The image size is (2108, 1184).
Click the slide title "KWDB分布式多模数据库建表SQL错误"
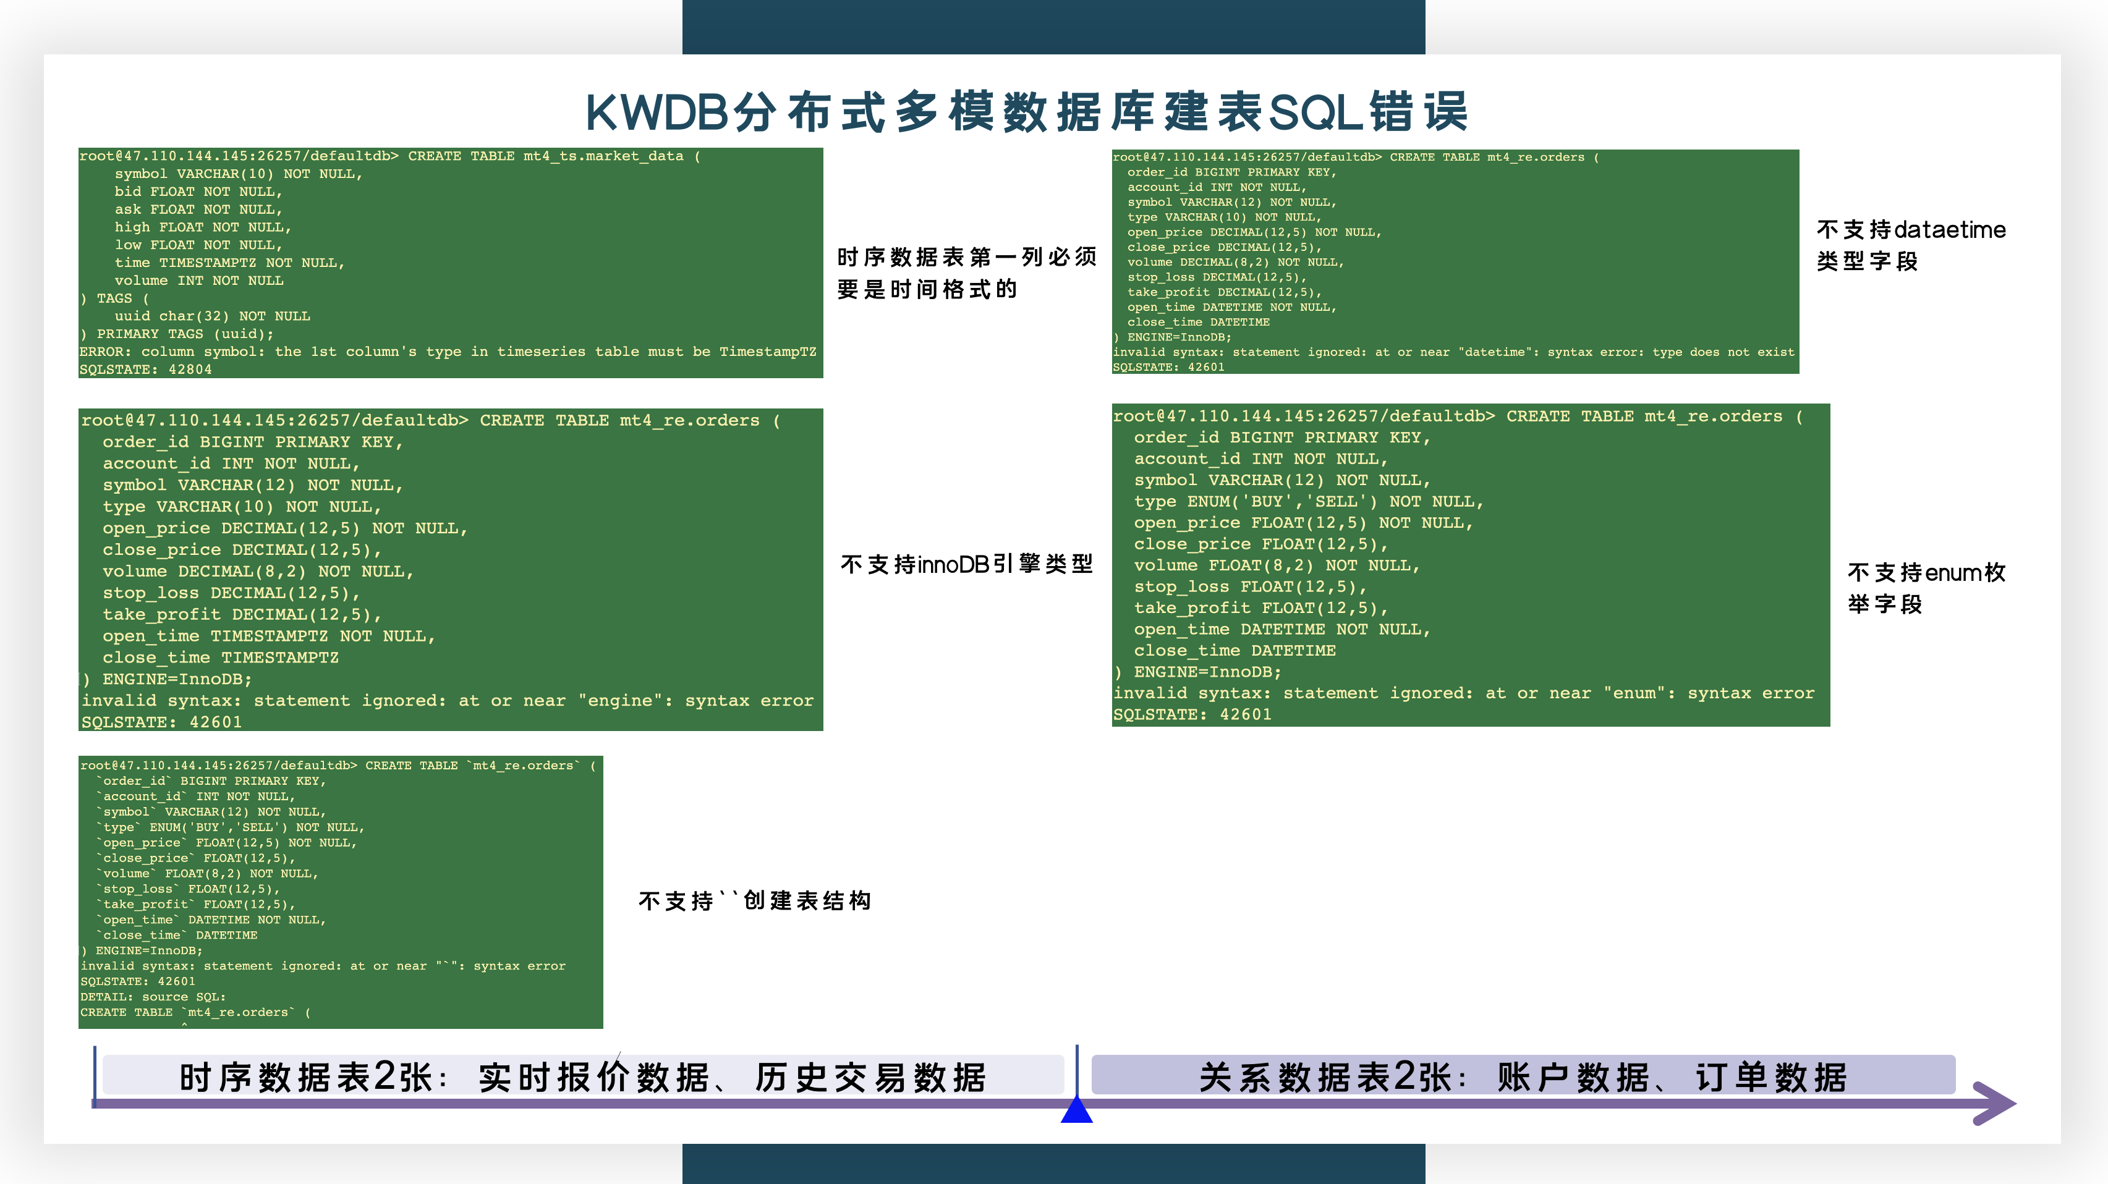click(x=1027, y=111)
